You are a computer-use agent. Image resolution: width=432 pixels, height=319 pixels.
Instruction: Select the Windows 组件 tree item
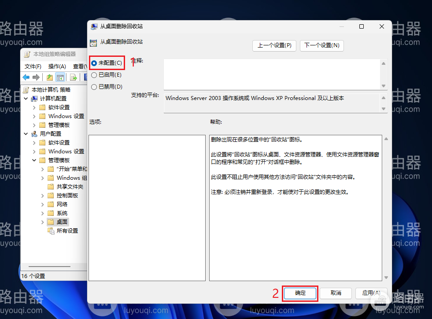72,178
